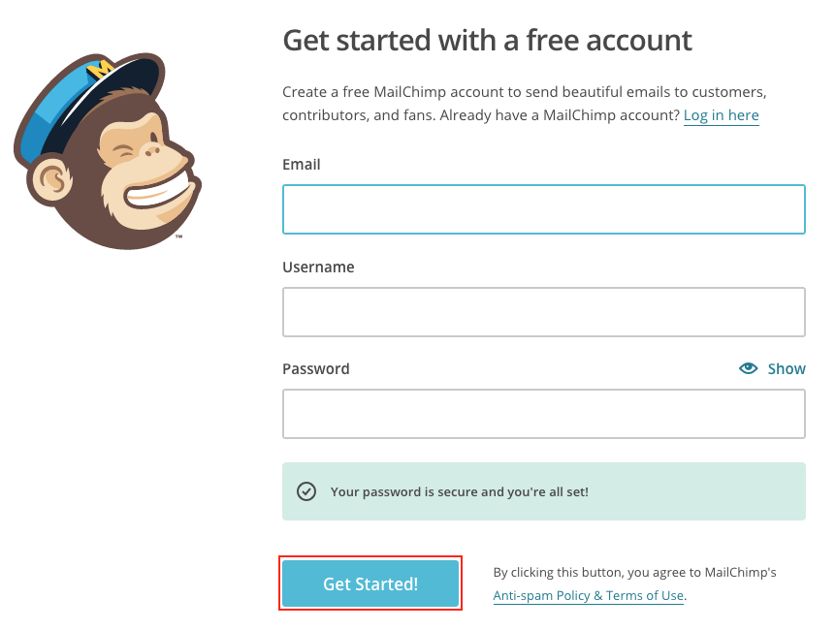
Task: Click the checkmark icon in the success message
Action: coord(306,491)
